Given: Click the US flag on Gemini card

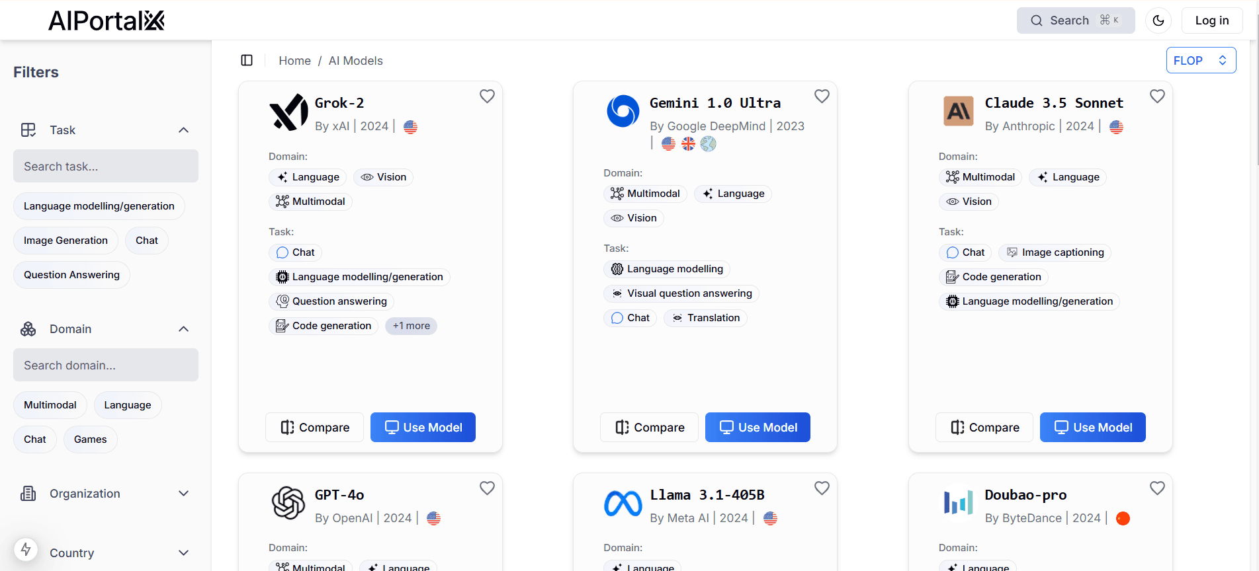Looking at the screenshot, I should pos(668,143).
